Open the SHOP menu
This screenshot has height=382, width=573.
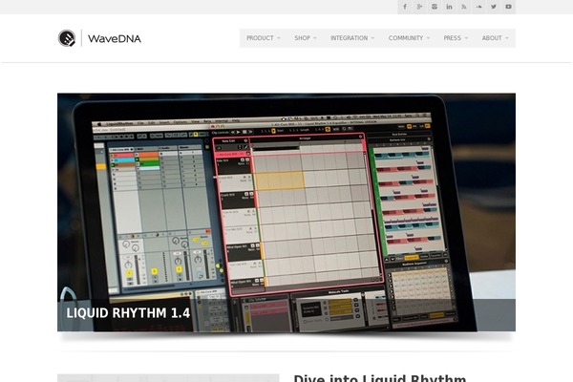(x=306, y=38)
